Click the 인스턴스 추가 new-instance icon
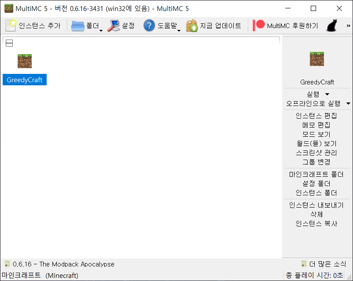The image size is (353, 281). point(11,26)
